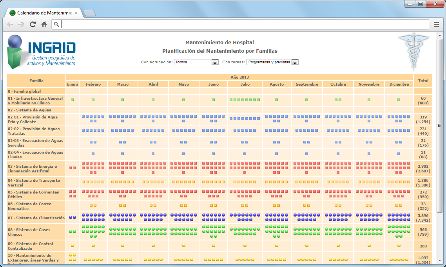Screen dimensions: 446x267
Task: Click the yellow circle in Control Centralizado Enero
Action: 73,245
